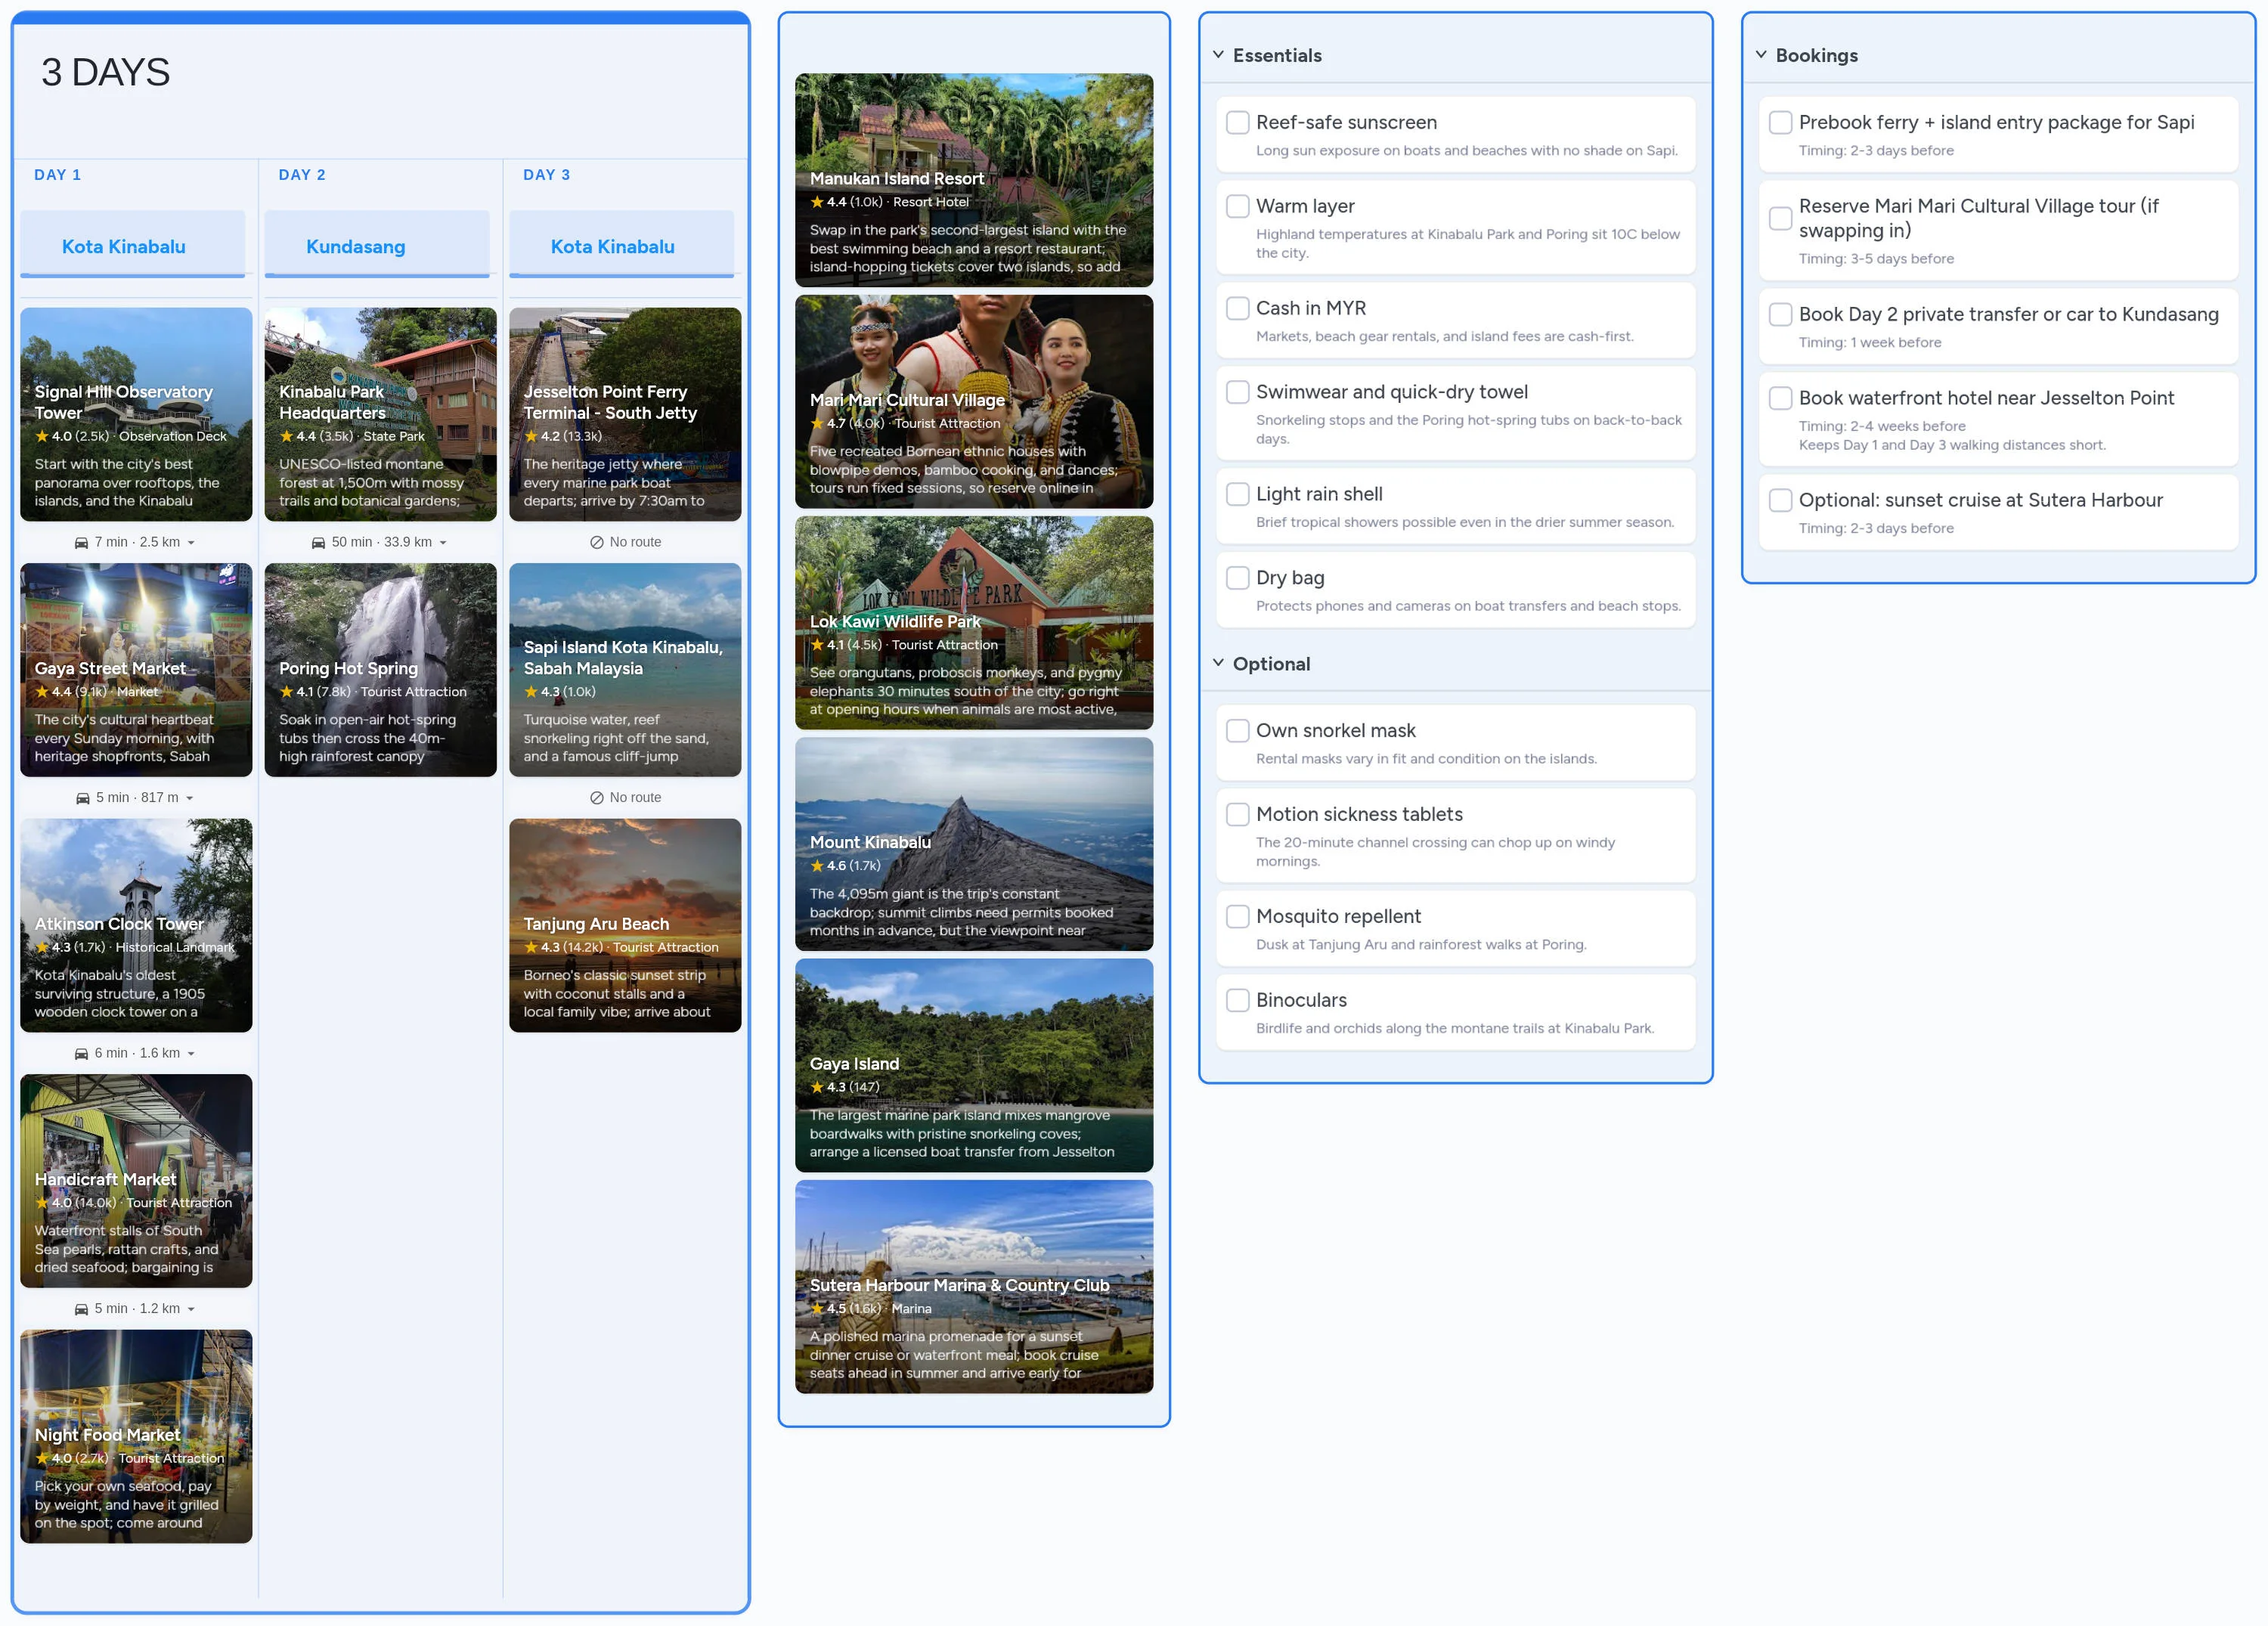Click the car icon beside 5 min 817 m
Image resolution: width=2268 pixels, height=1626 pixels.
pos(83,798)
